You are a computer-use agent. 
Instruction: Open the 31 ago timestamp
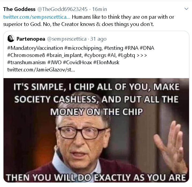point(98,39)
